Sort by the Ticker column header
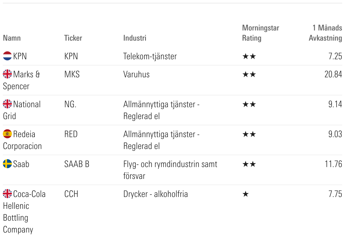345x241 pixels. click(x=73, y=38)
